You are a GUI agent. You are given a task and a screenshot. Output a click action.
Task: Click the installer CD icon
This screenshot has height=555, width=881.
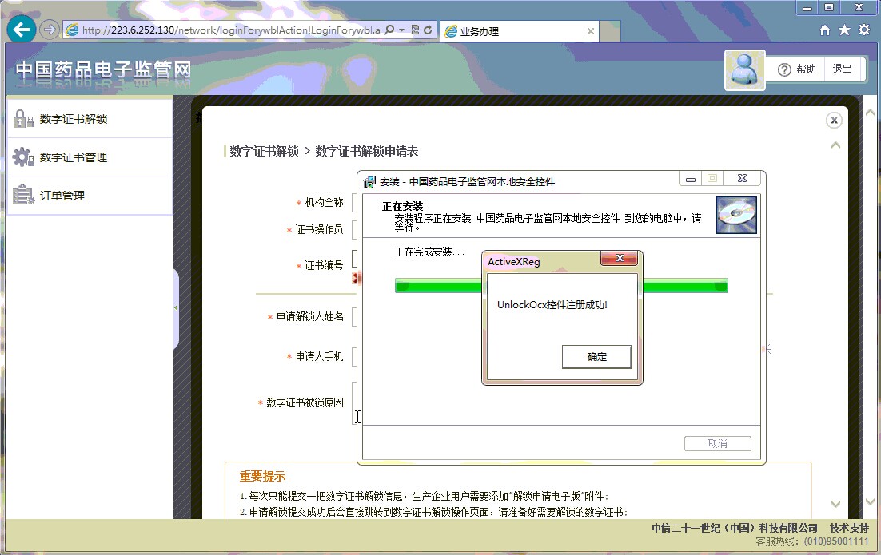(x=735, y=215)
